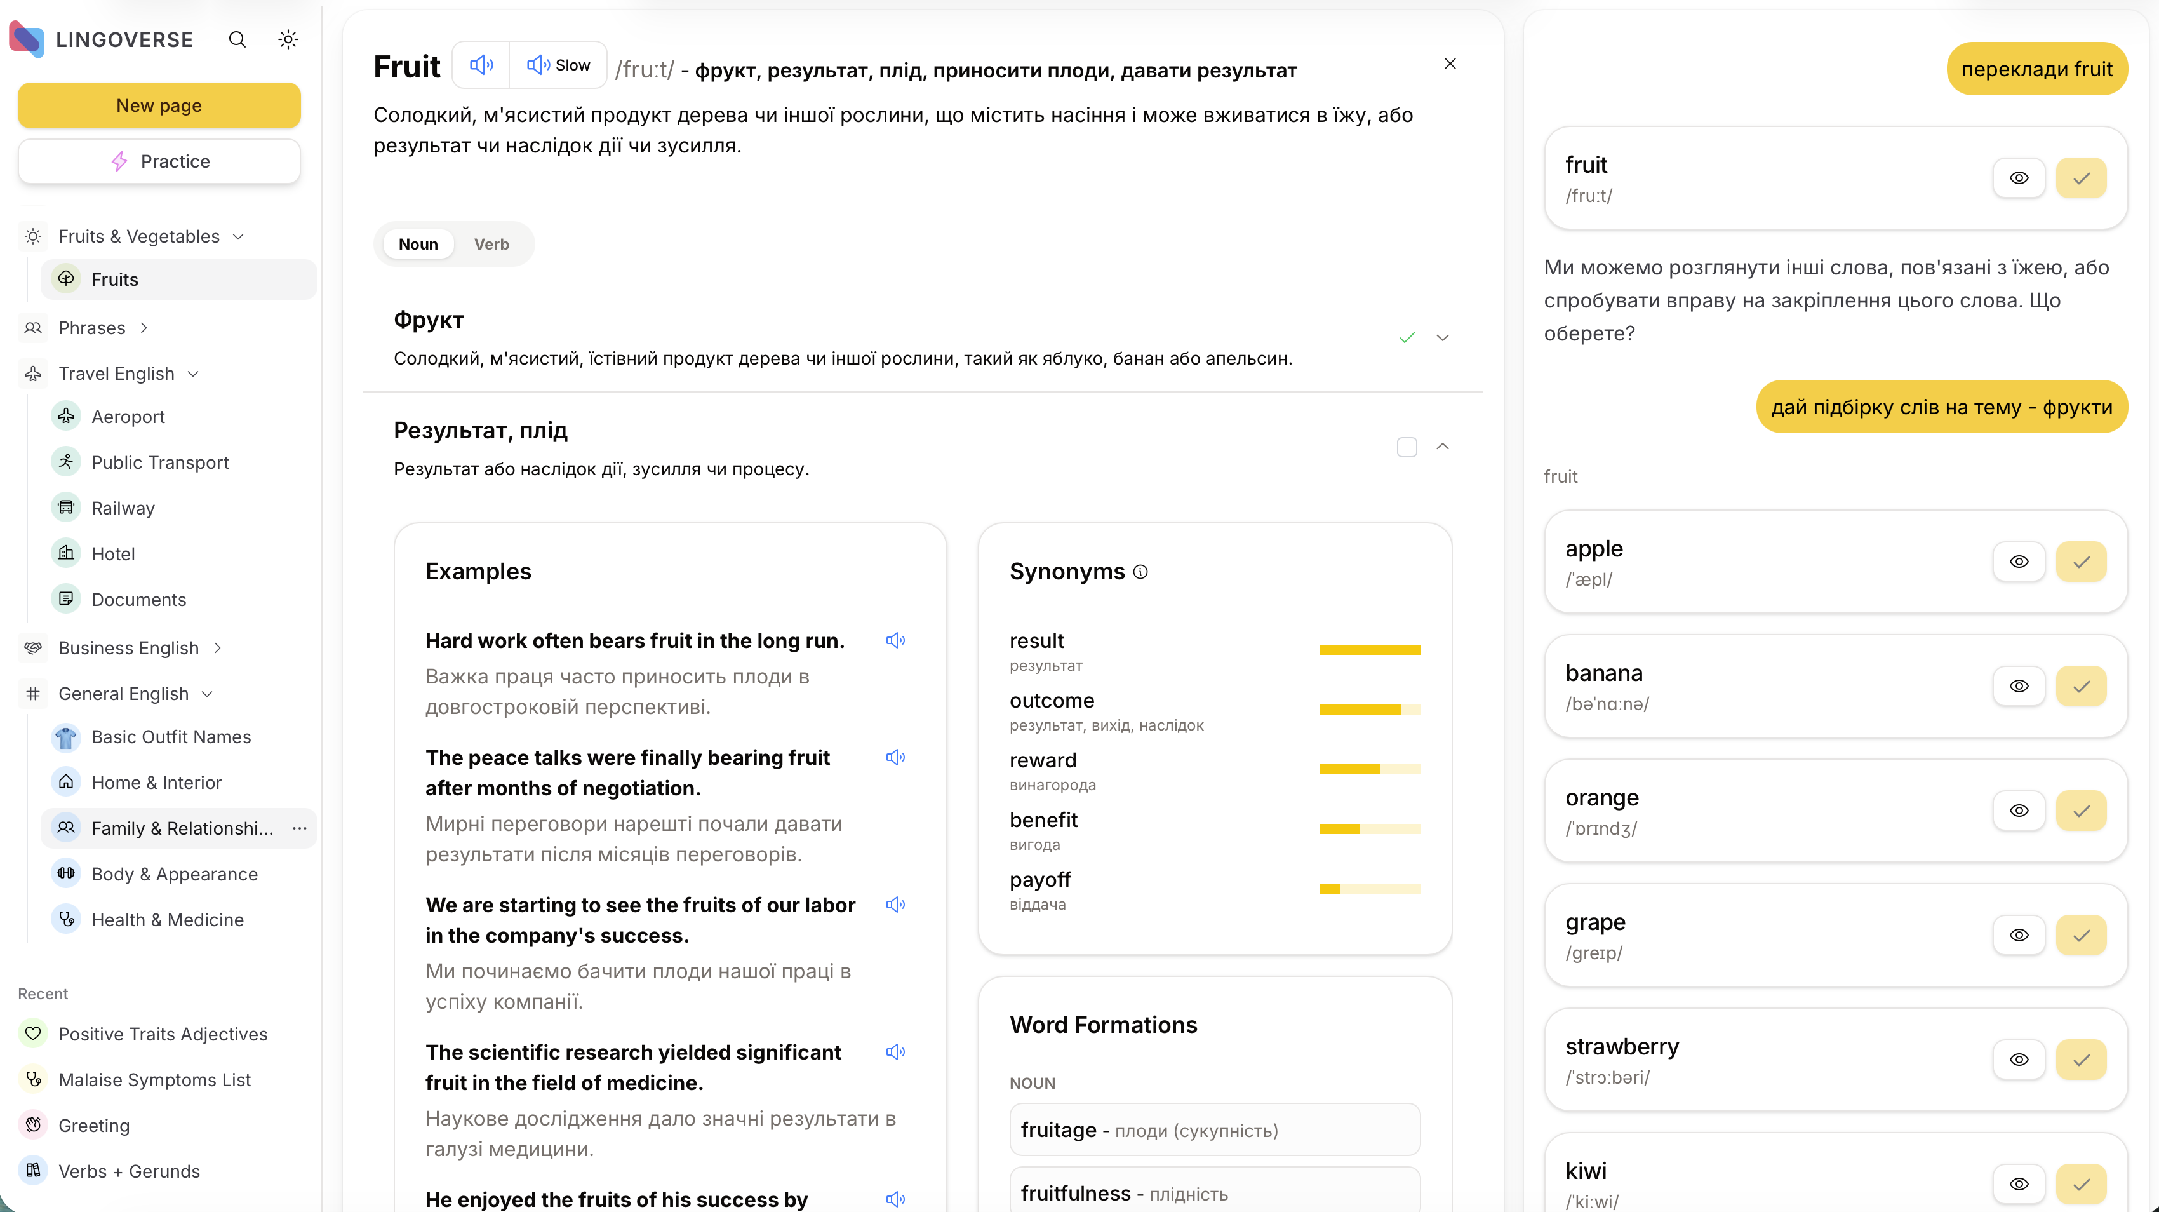The height and width of the screenshot is (1212, 2159).
Task: Click the Synonyms info icon
Action: click(x=1140, y=572)
